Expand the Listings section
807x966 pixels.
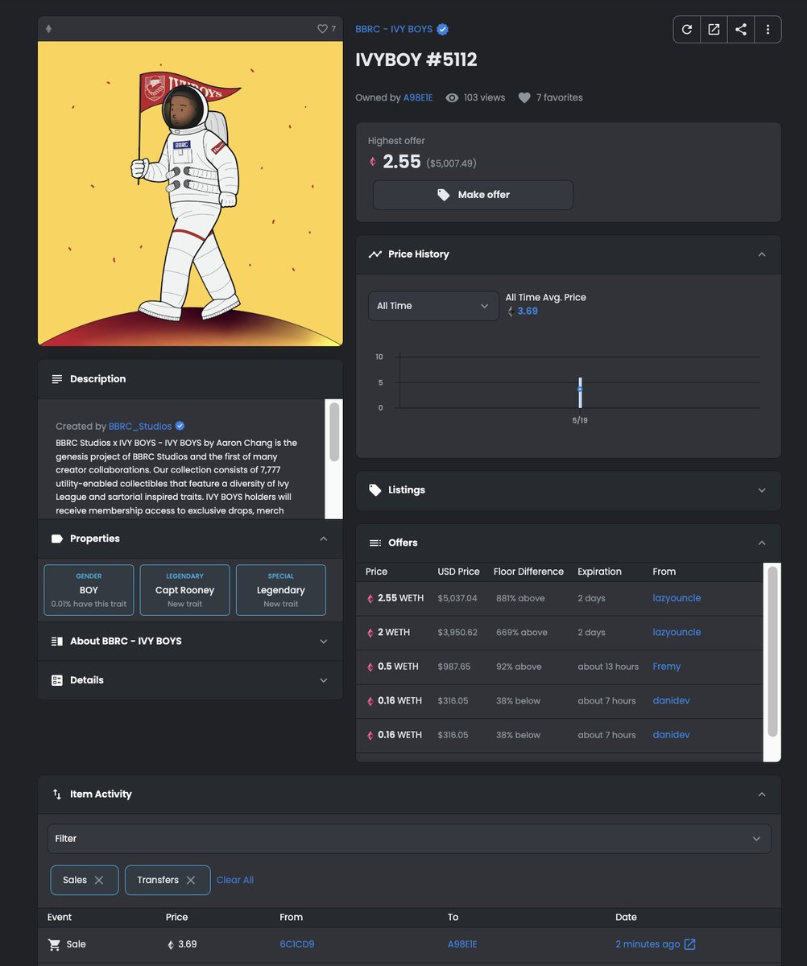coord(762,490)
